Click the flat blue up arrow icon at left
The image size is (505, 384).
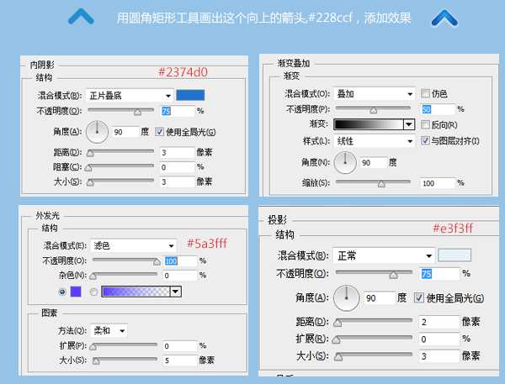[81, 17]
